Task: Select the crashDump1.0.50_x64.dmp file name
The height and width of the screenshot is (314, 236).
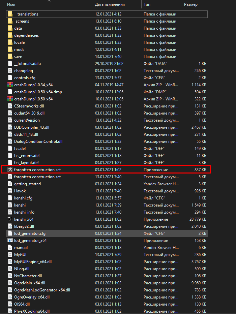Action: 38,92
